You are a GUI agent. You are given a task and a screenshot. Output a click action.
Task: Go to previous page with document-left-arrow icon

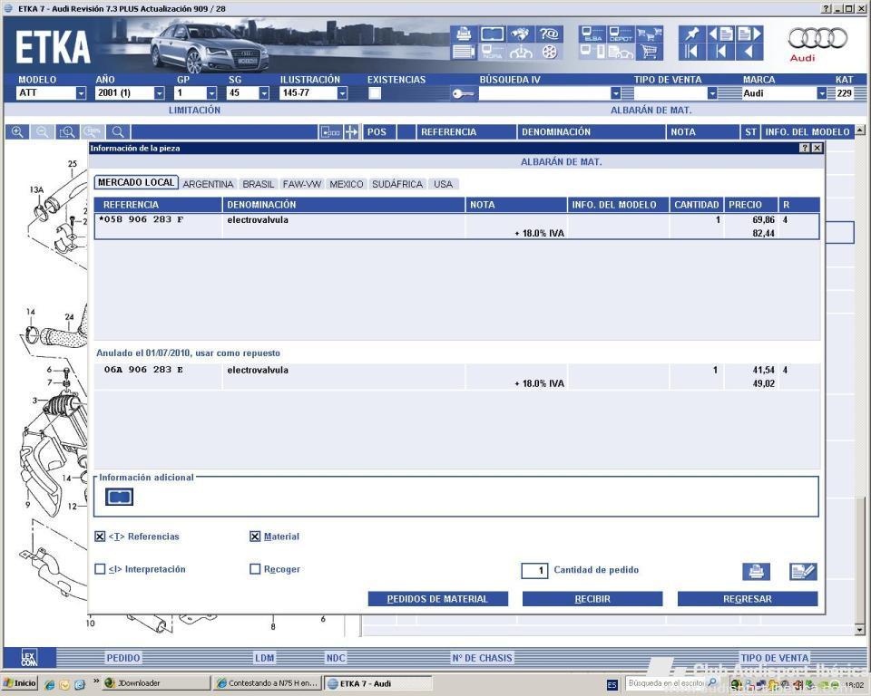coord(721,34)
